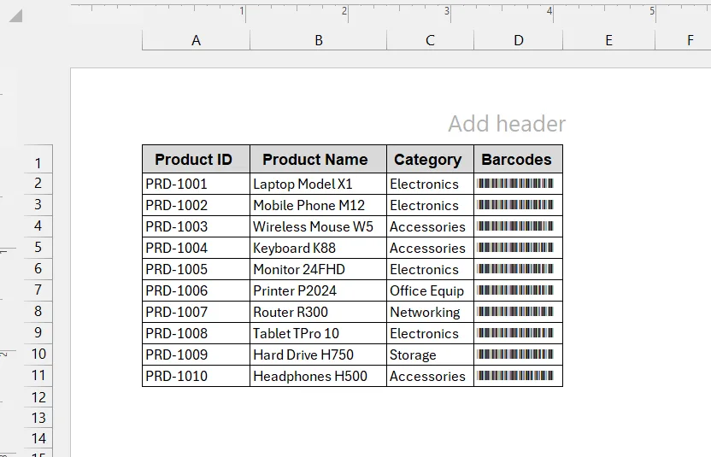Select row 1 header
Screen dimensions: 711x457
click(38, 159)
